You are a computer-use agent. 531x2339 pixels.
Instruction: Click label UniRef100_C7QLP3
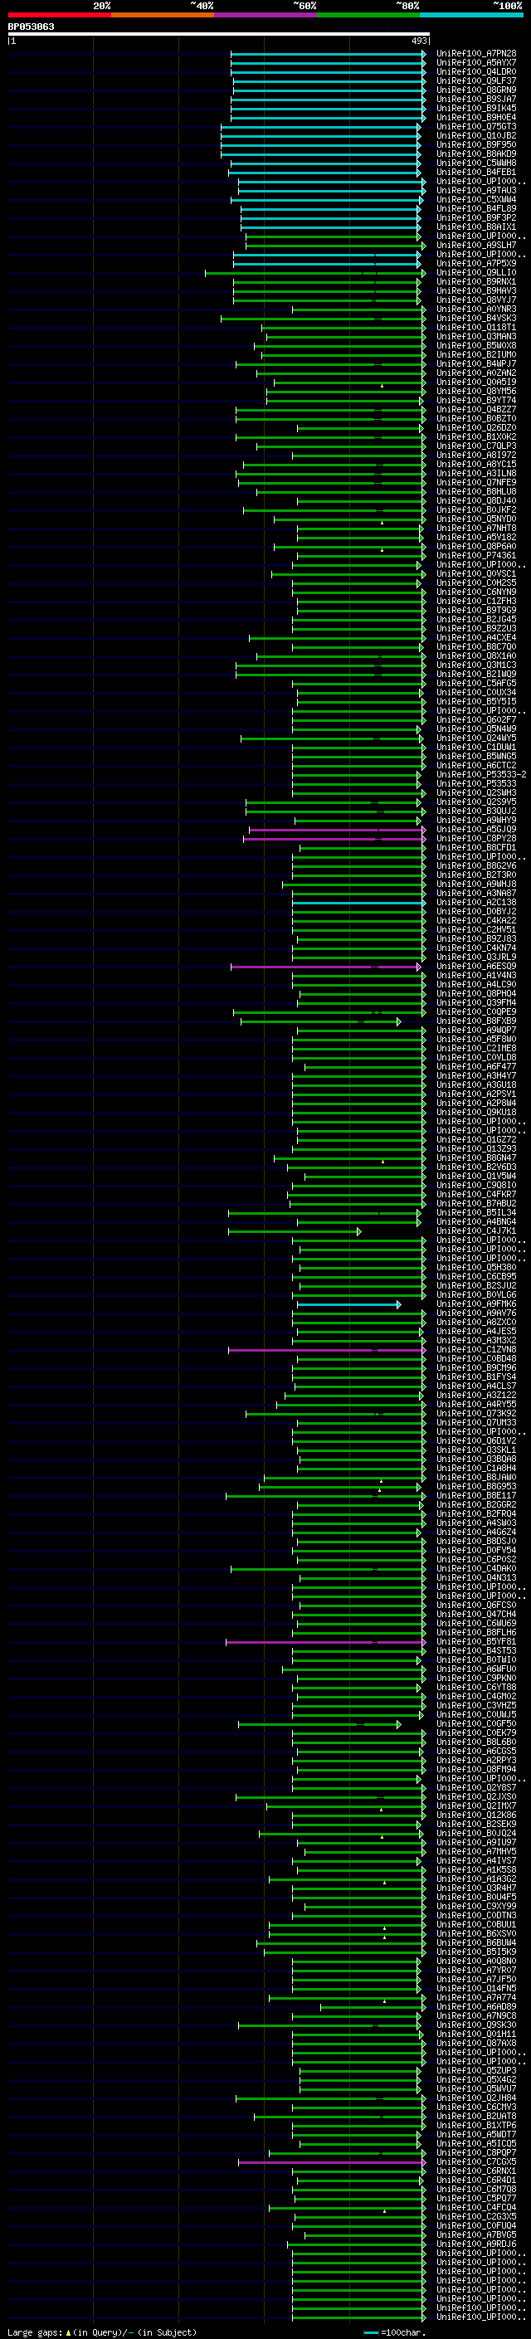[x=475, y=446]
